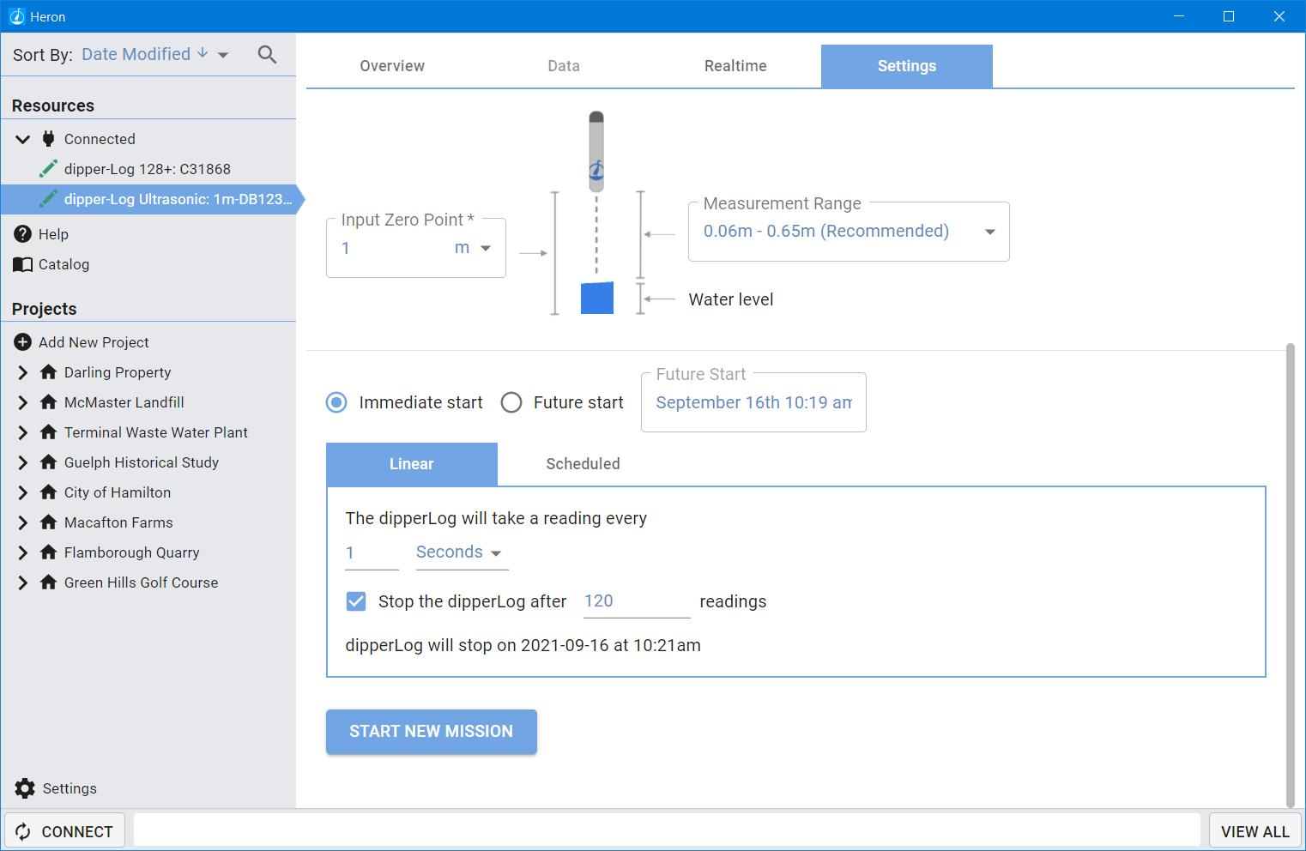This screenshot has width=1306, height=851.
Task: Select the Linear schedule tab
Action: (412, 464)
